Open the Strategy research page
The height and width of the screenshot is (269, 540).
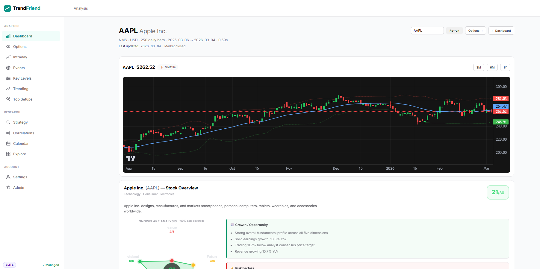click(31, 122)
